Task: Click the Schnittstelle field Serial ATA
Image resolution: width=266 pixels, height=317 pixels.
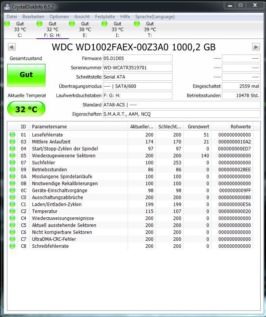Action: [138, 77]
